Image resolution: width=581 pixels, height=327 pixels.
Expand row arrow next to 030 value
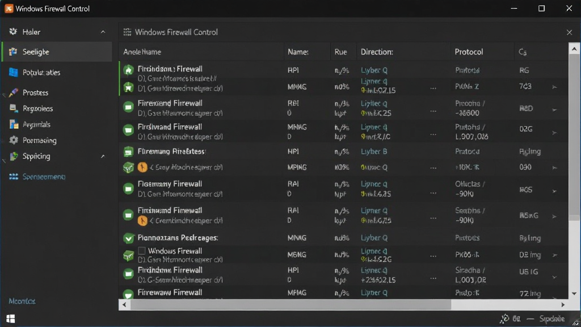[x=554, y=168]
